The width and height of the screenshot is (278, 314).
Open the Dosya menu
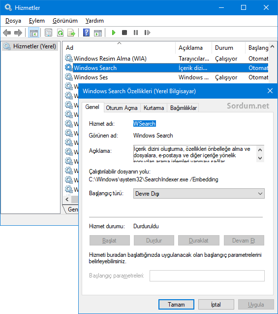[13, 21]
